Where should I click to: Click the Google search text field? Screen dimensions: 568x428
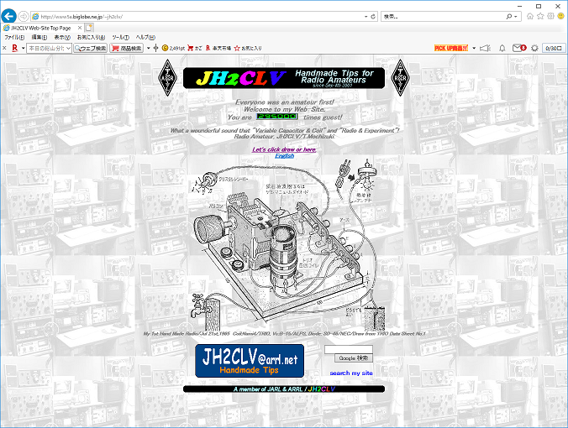click(x=348, y=348)
